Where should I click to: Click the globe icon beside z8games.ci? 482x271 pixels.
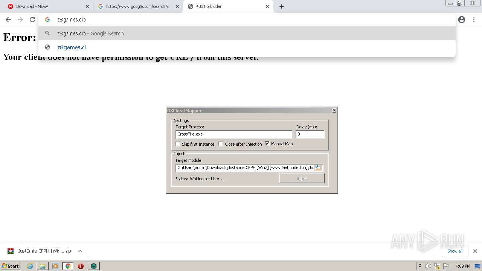click(47, 47)
